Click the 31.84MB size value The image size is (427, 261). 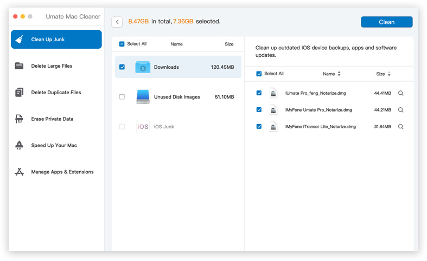(383, 127)
